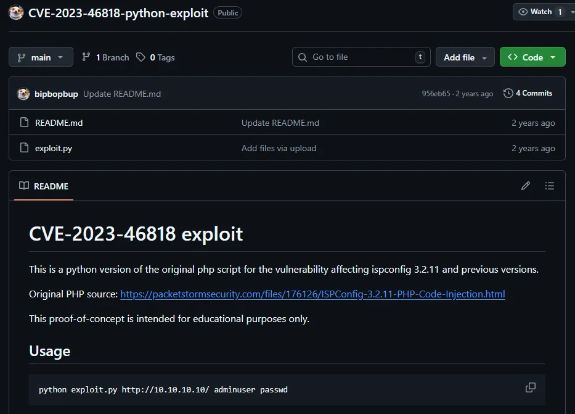Open the packetstormsecurity.com source link
Viewport: 575px width, 414px height.
pyautogui.click(x=312, y=294)
